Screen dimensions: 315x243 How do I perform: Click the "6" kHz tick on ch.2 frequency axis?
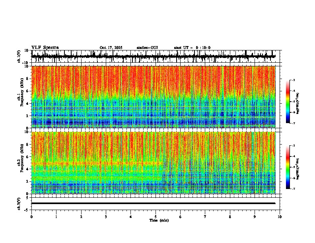[28, 157]
